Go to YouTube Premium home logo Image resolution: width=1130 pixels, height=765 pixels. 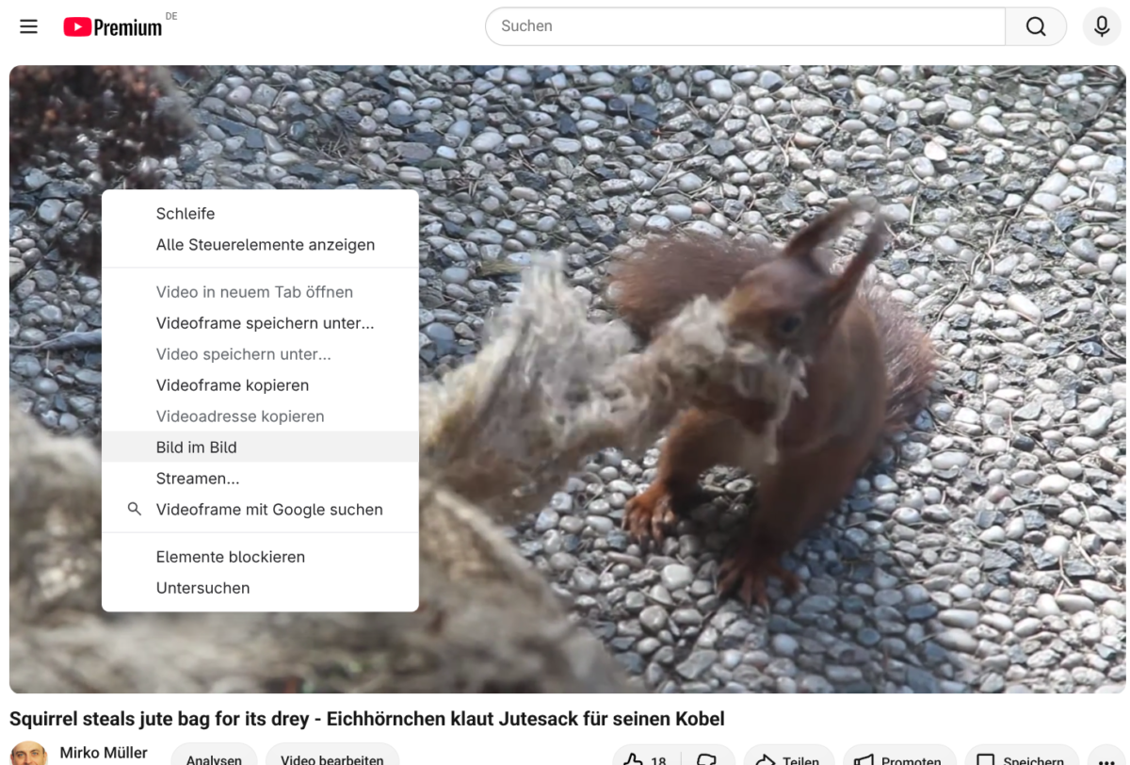coord(113,27)
